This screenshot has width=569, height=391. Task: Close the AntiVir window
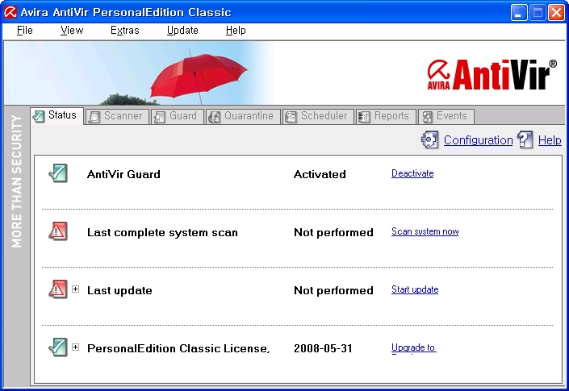556,12
